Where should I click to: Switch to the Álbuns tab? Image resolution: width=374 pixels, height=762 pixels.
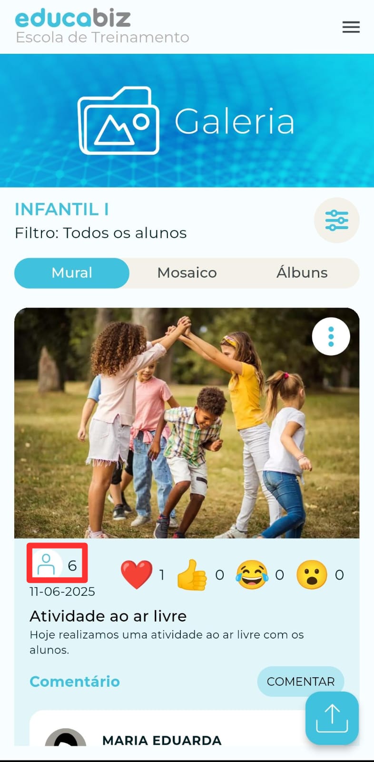[x=302, y=273]
